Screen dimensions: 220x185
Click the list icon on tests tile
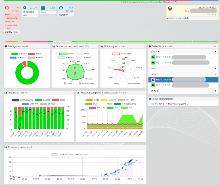(43, 8)
